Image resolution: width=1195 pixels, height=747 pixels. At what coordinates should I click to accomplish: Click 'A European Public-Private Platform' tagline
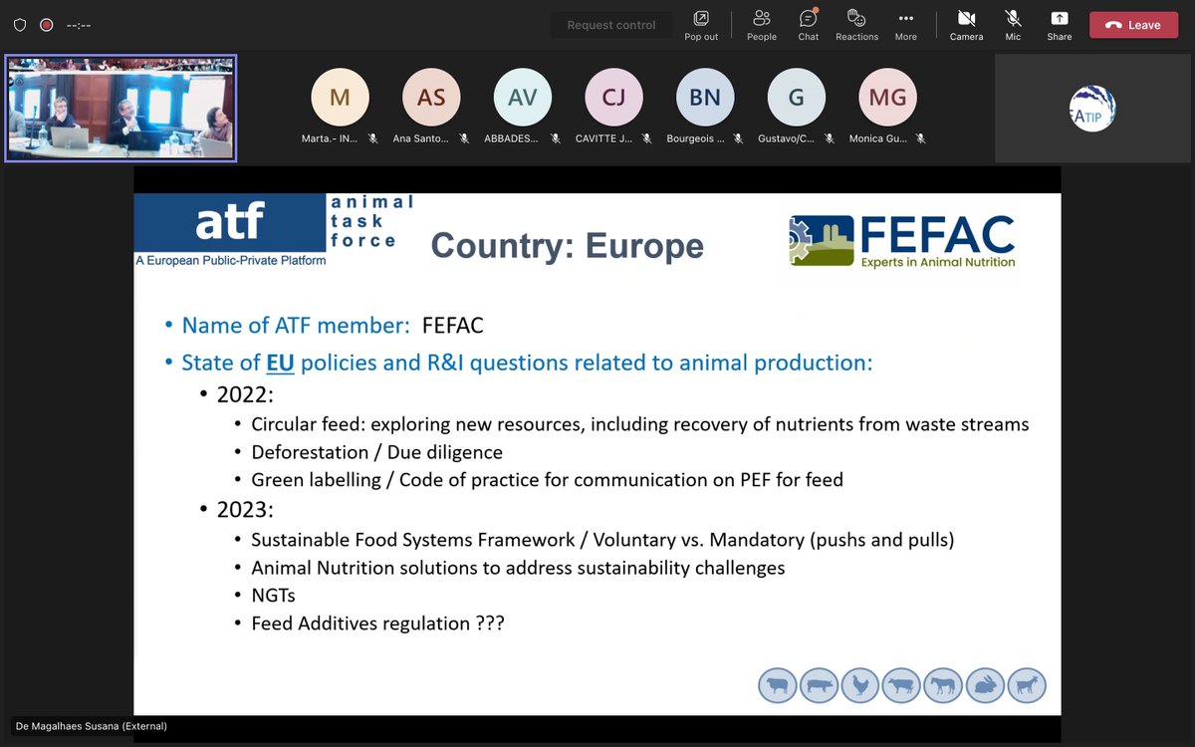click(x=230, y=261)
